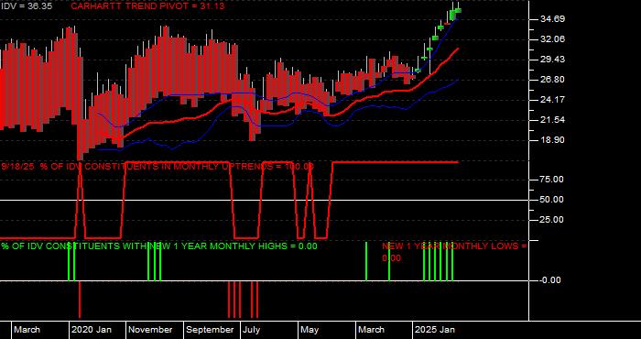
Task: Select the 29.43 price axis value
Action: pyautogui.click(x=553, y=60)
